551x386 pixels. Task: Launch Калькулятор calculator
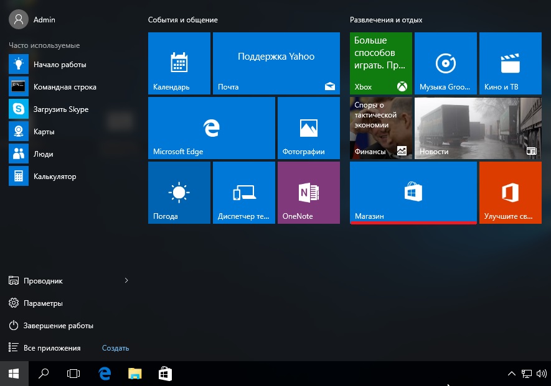coord(68,176)
